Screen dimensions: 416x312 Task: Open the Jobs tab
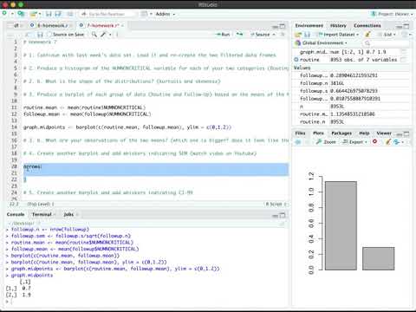(x=68, y=214)
